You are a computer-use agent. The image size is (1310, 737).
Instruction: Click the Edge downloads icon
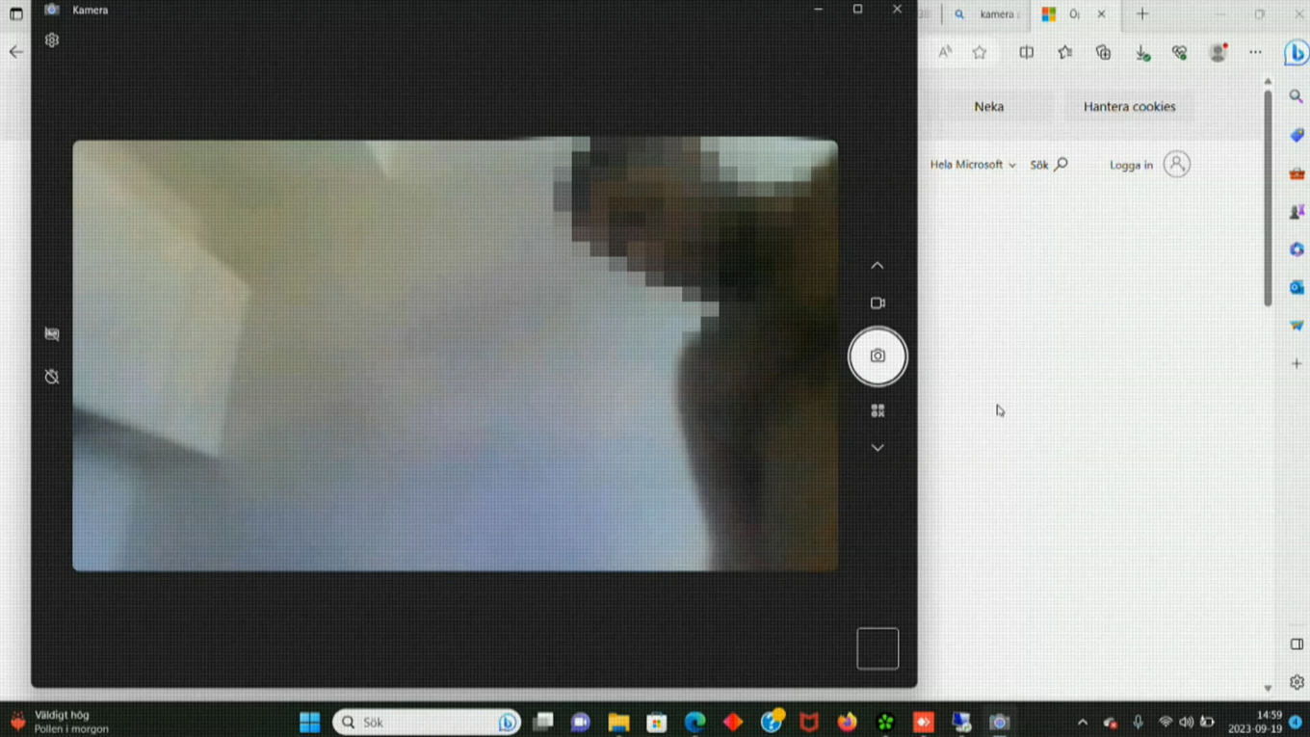pyautogui.click(x=1141, y=53)
